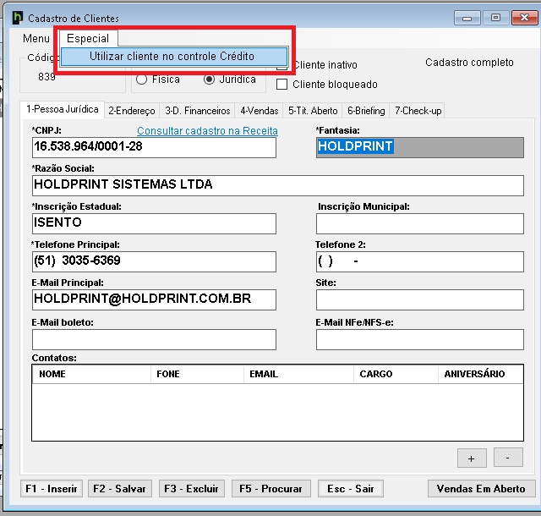Click the Esc - Sair button

pyautogui.click(x=351, y=489)
